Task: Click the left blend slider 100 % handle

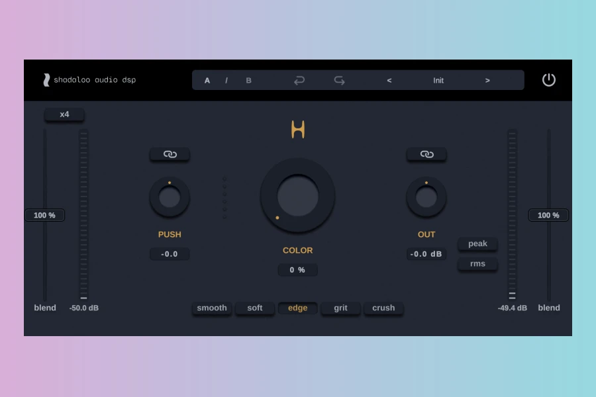Action: click(45, 215)
